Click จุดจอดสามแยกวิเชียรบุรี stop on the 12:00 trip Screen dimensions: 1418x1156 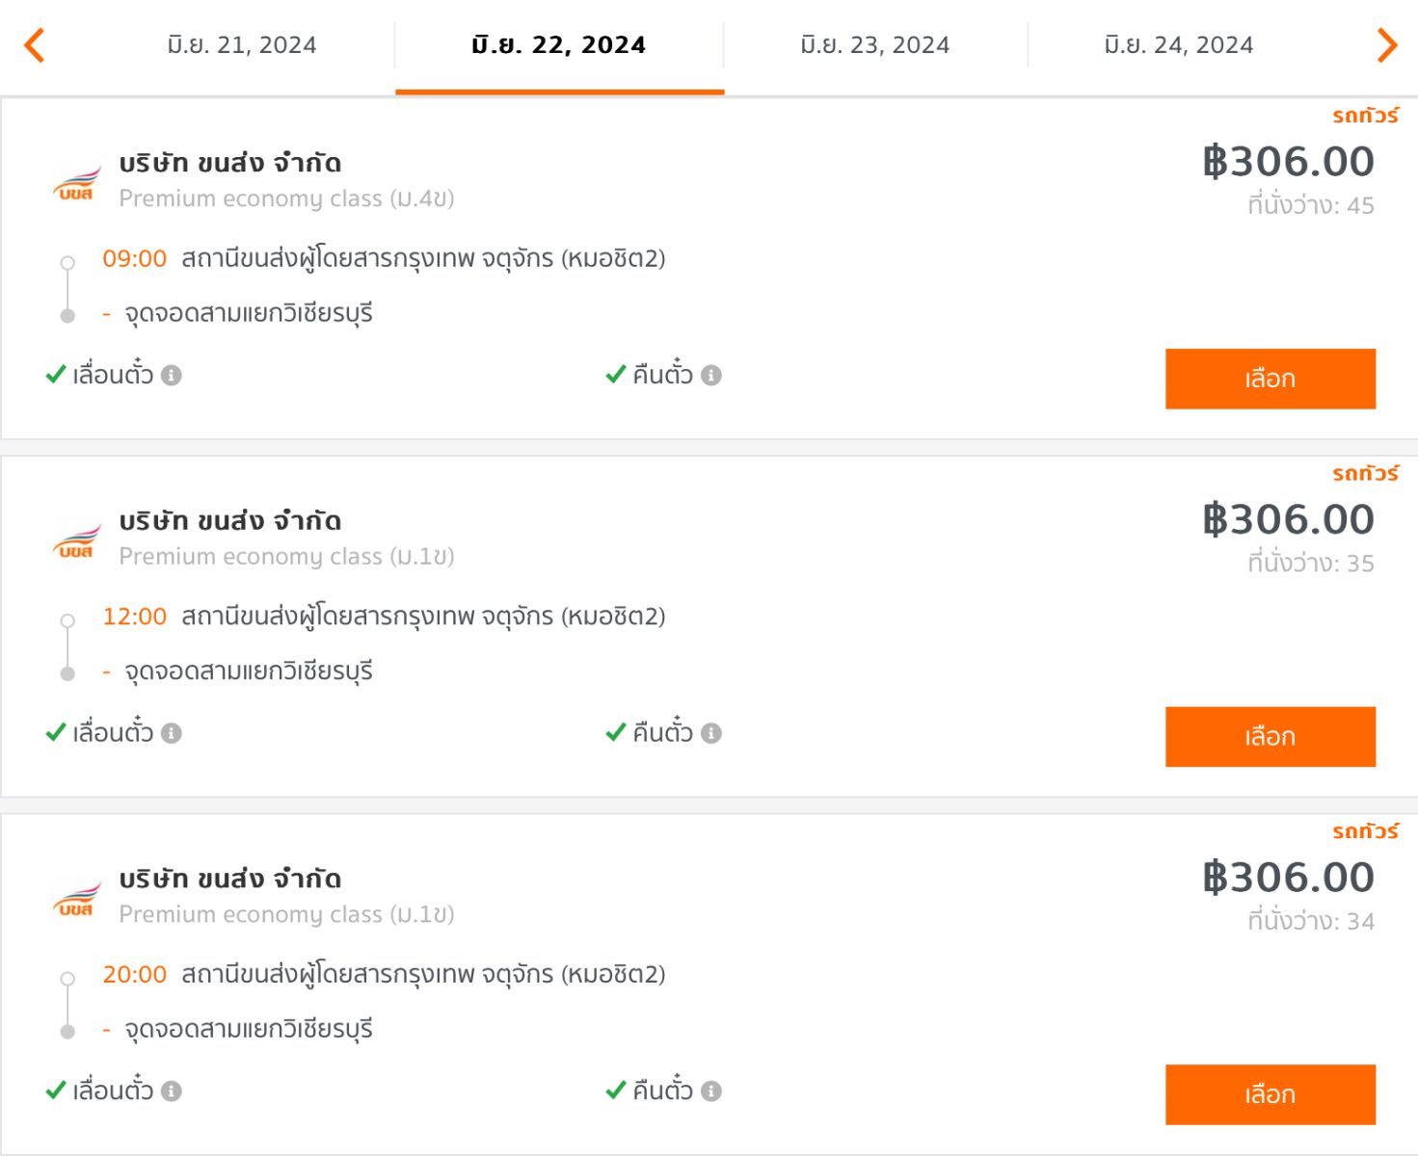point(249,671)
